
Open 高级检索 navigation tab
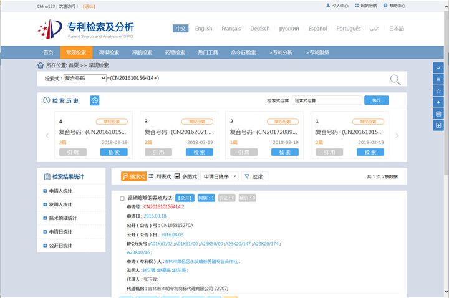pos(109,52)
